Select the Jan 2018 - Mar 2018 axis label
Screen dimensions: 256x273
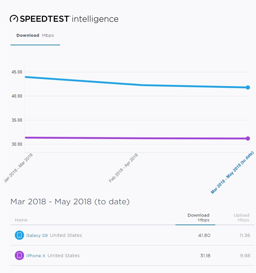pos(18,168)
